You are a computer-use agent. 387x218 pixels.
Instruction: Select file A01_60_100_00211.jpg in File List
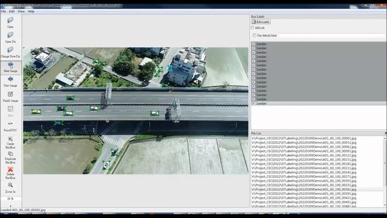click(304, 168)
